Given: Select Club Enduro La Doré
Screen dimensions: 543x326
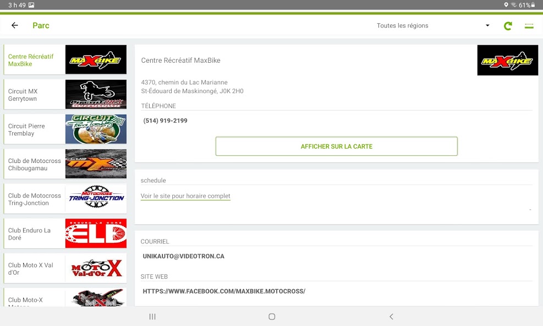Looking at the screenshot, I should [65, 233].
